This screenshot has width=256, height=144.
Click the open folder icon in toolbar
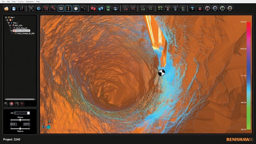[x=6, y=8]
